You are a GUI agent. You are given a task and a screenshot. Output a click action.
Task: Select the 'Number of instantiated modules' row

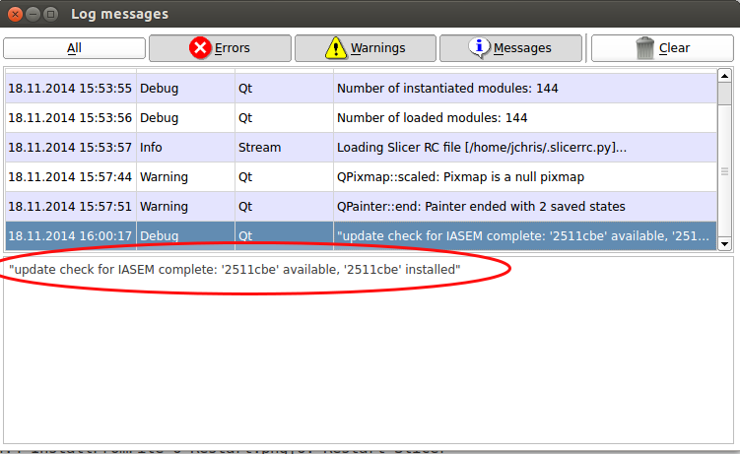pos(447,88)
